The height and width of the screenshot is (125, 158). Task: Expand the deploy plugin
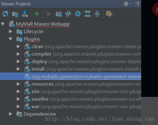coord(18,62)
